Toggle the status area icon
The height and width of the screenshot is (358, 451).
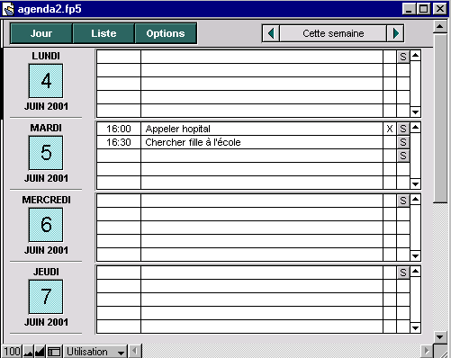(x=54, y=352)
